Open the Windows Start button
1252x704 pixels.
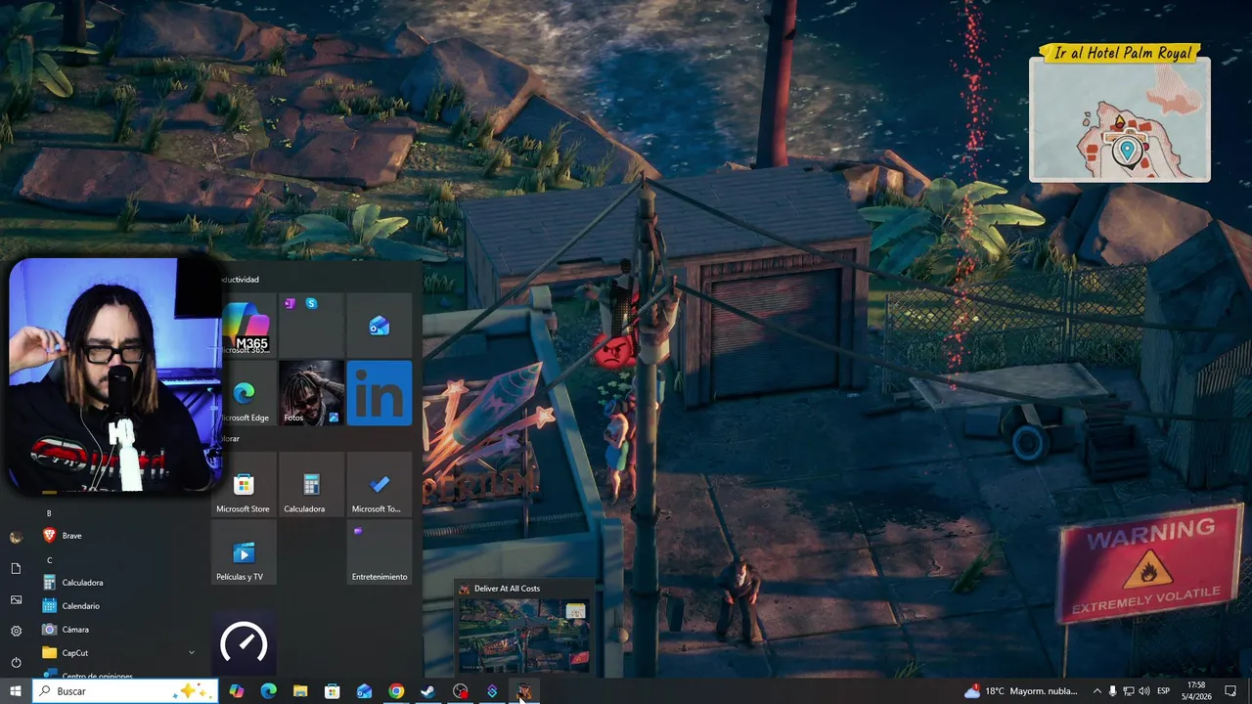point(16,691)
